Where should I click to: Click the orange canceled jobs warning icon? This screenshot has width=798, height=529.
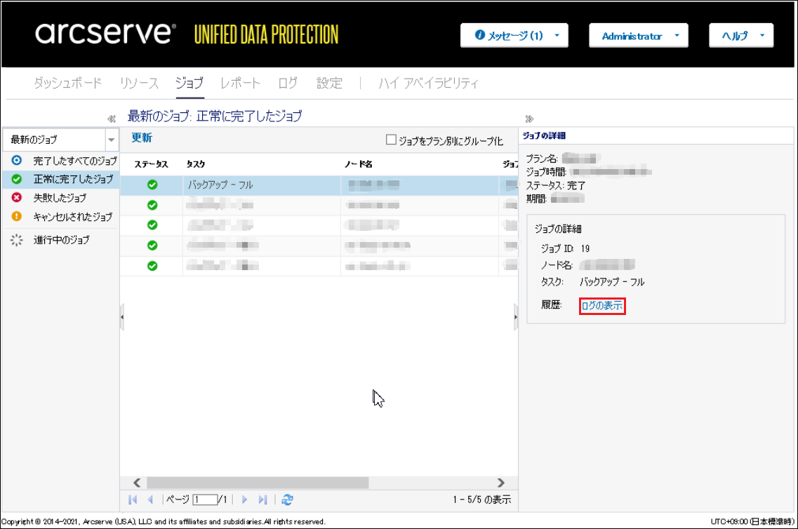tap(17, 216)
